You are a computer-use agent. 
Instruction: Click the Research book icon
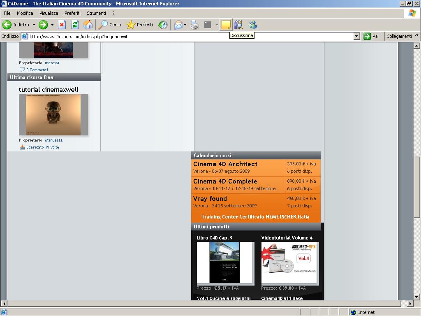238,25
